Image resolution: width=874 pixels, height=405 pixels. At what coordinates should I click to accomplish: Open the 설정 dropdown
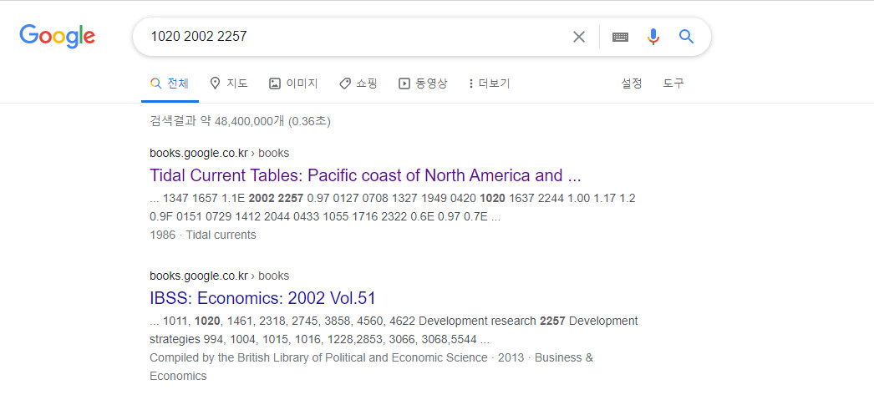click(632, 84)
